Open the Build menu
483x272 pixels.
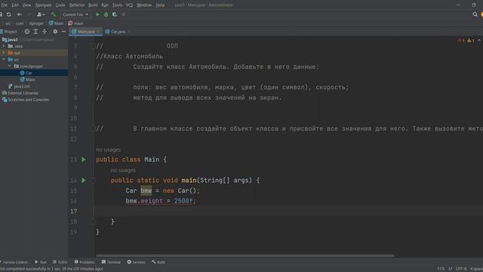point(93,5)
